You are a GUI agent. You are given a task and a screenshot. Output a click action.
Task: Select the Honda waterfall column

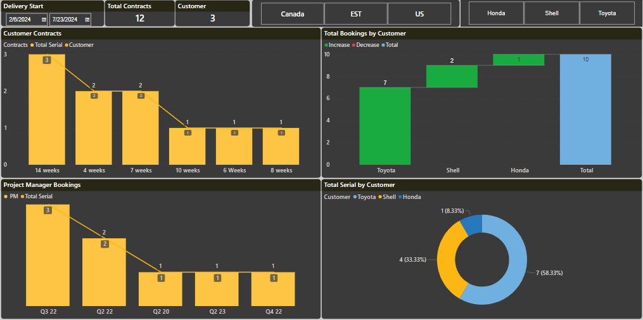point(519,60)
